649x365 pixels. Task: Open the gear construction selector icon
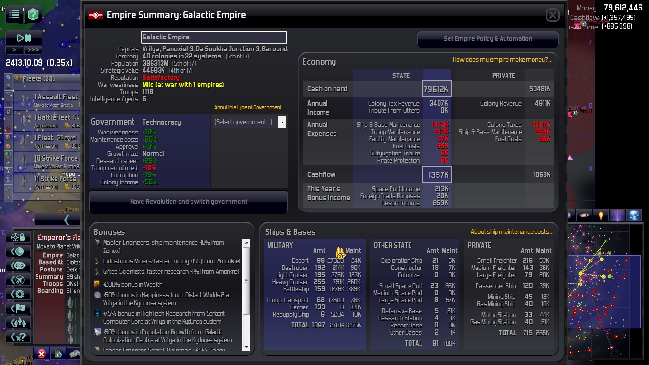point(18,294)
